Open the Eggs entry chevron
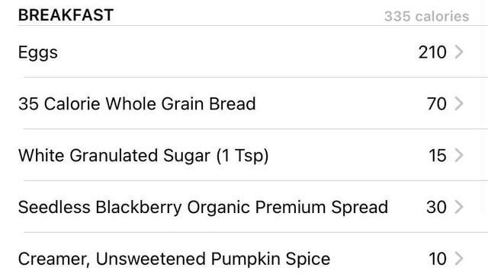Viewport: 488px width, 280px height. (459, 52)
